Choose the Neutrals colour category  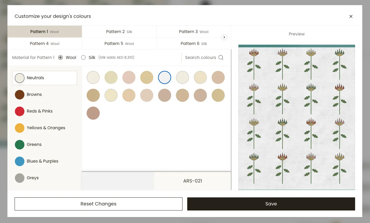[x=45, y=78]
